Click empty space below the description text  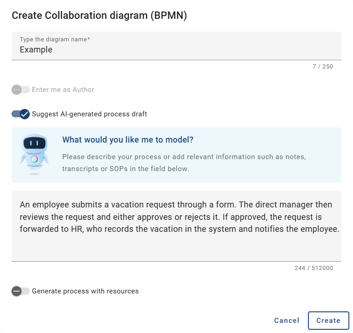click(x=176, y=248)
